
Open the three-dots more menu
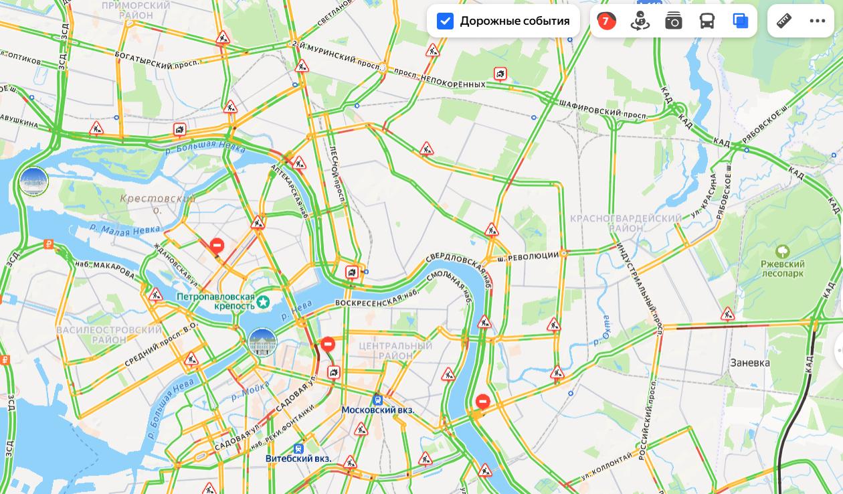[x=818, y=21]
